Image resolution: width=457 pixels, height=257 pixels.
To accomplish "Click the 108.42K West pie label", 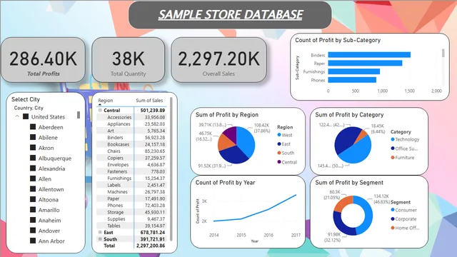I will pyautogui.click(x=262, y=128).
